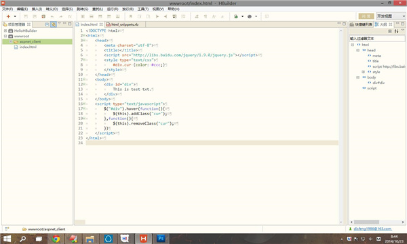
Task: Click the outline filter text field
Action: [376, 39]
